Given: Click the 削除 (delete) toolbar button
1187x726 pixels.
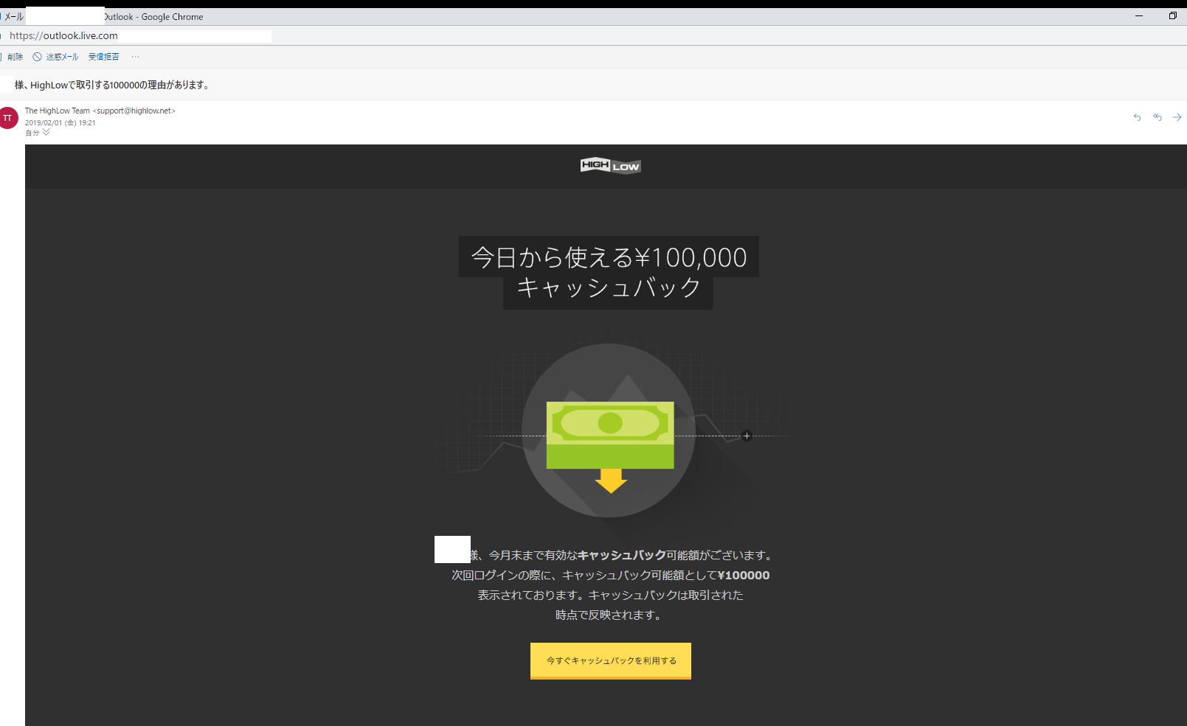Looking at the screenshot, I should point(15,57).
